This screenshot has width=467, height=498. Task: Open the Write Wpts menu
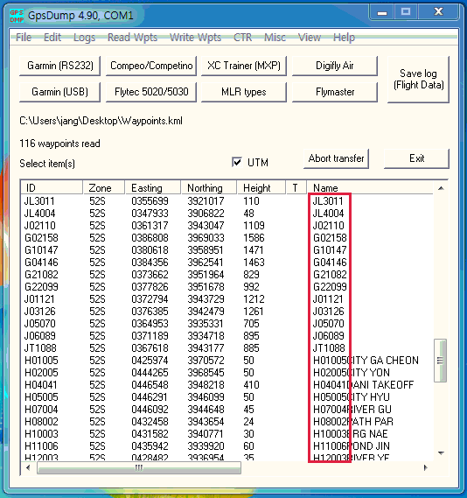pyautogui.click(x=195, y=38)
